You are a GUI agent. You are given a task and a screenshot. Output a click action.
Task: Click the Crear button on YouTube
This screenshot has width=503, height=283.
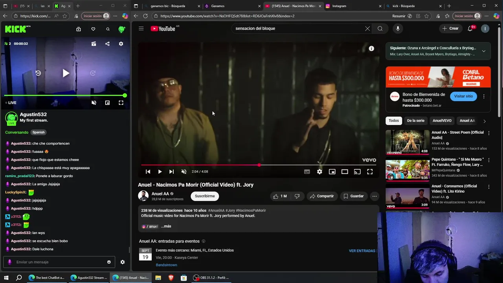pos(450,28)
